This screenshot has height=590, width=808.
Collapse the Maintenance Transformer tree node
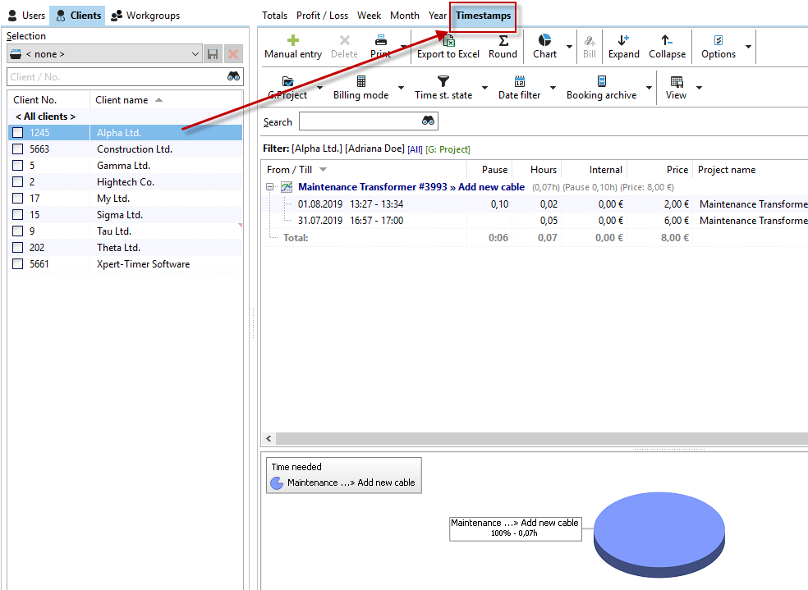270,187
